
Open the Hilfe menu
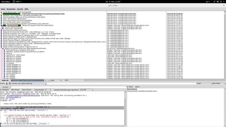[26, 9]
